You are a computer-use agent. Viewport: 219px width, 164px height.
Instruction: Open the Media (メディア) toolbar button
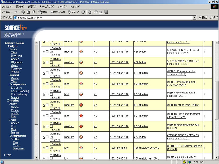pos(73,12)
